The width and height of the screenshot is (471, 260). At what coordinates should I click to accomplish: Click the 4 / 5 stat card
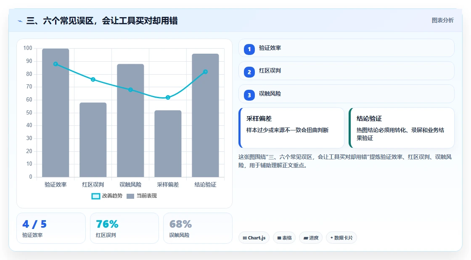pyautogui.click(x=51, y=228)
